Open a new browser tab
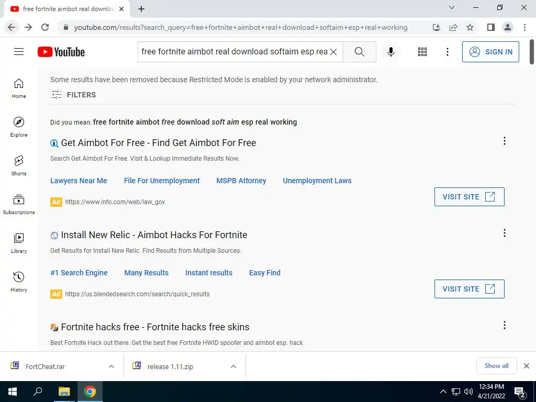This screenshot has width=536, height=402. coord(141,9)
